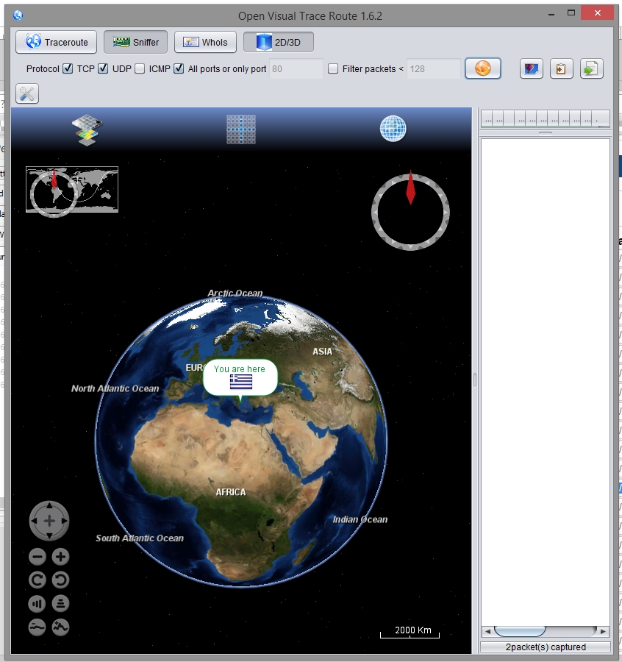The width and height of the screenshot is (622, 662).
Task: Click the packet table column header row
Action: point(546,118)
